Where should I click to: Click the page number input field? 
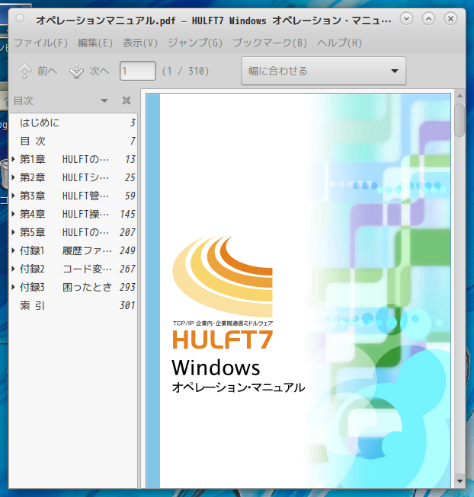click(x=138, y=71)
